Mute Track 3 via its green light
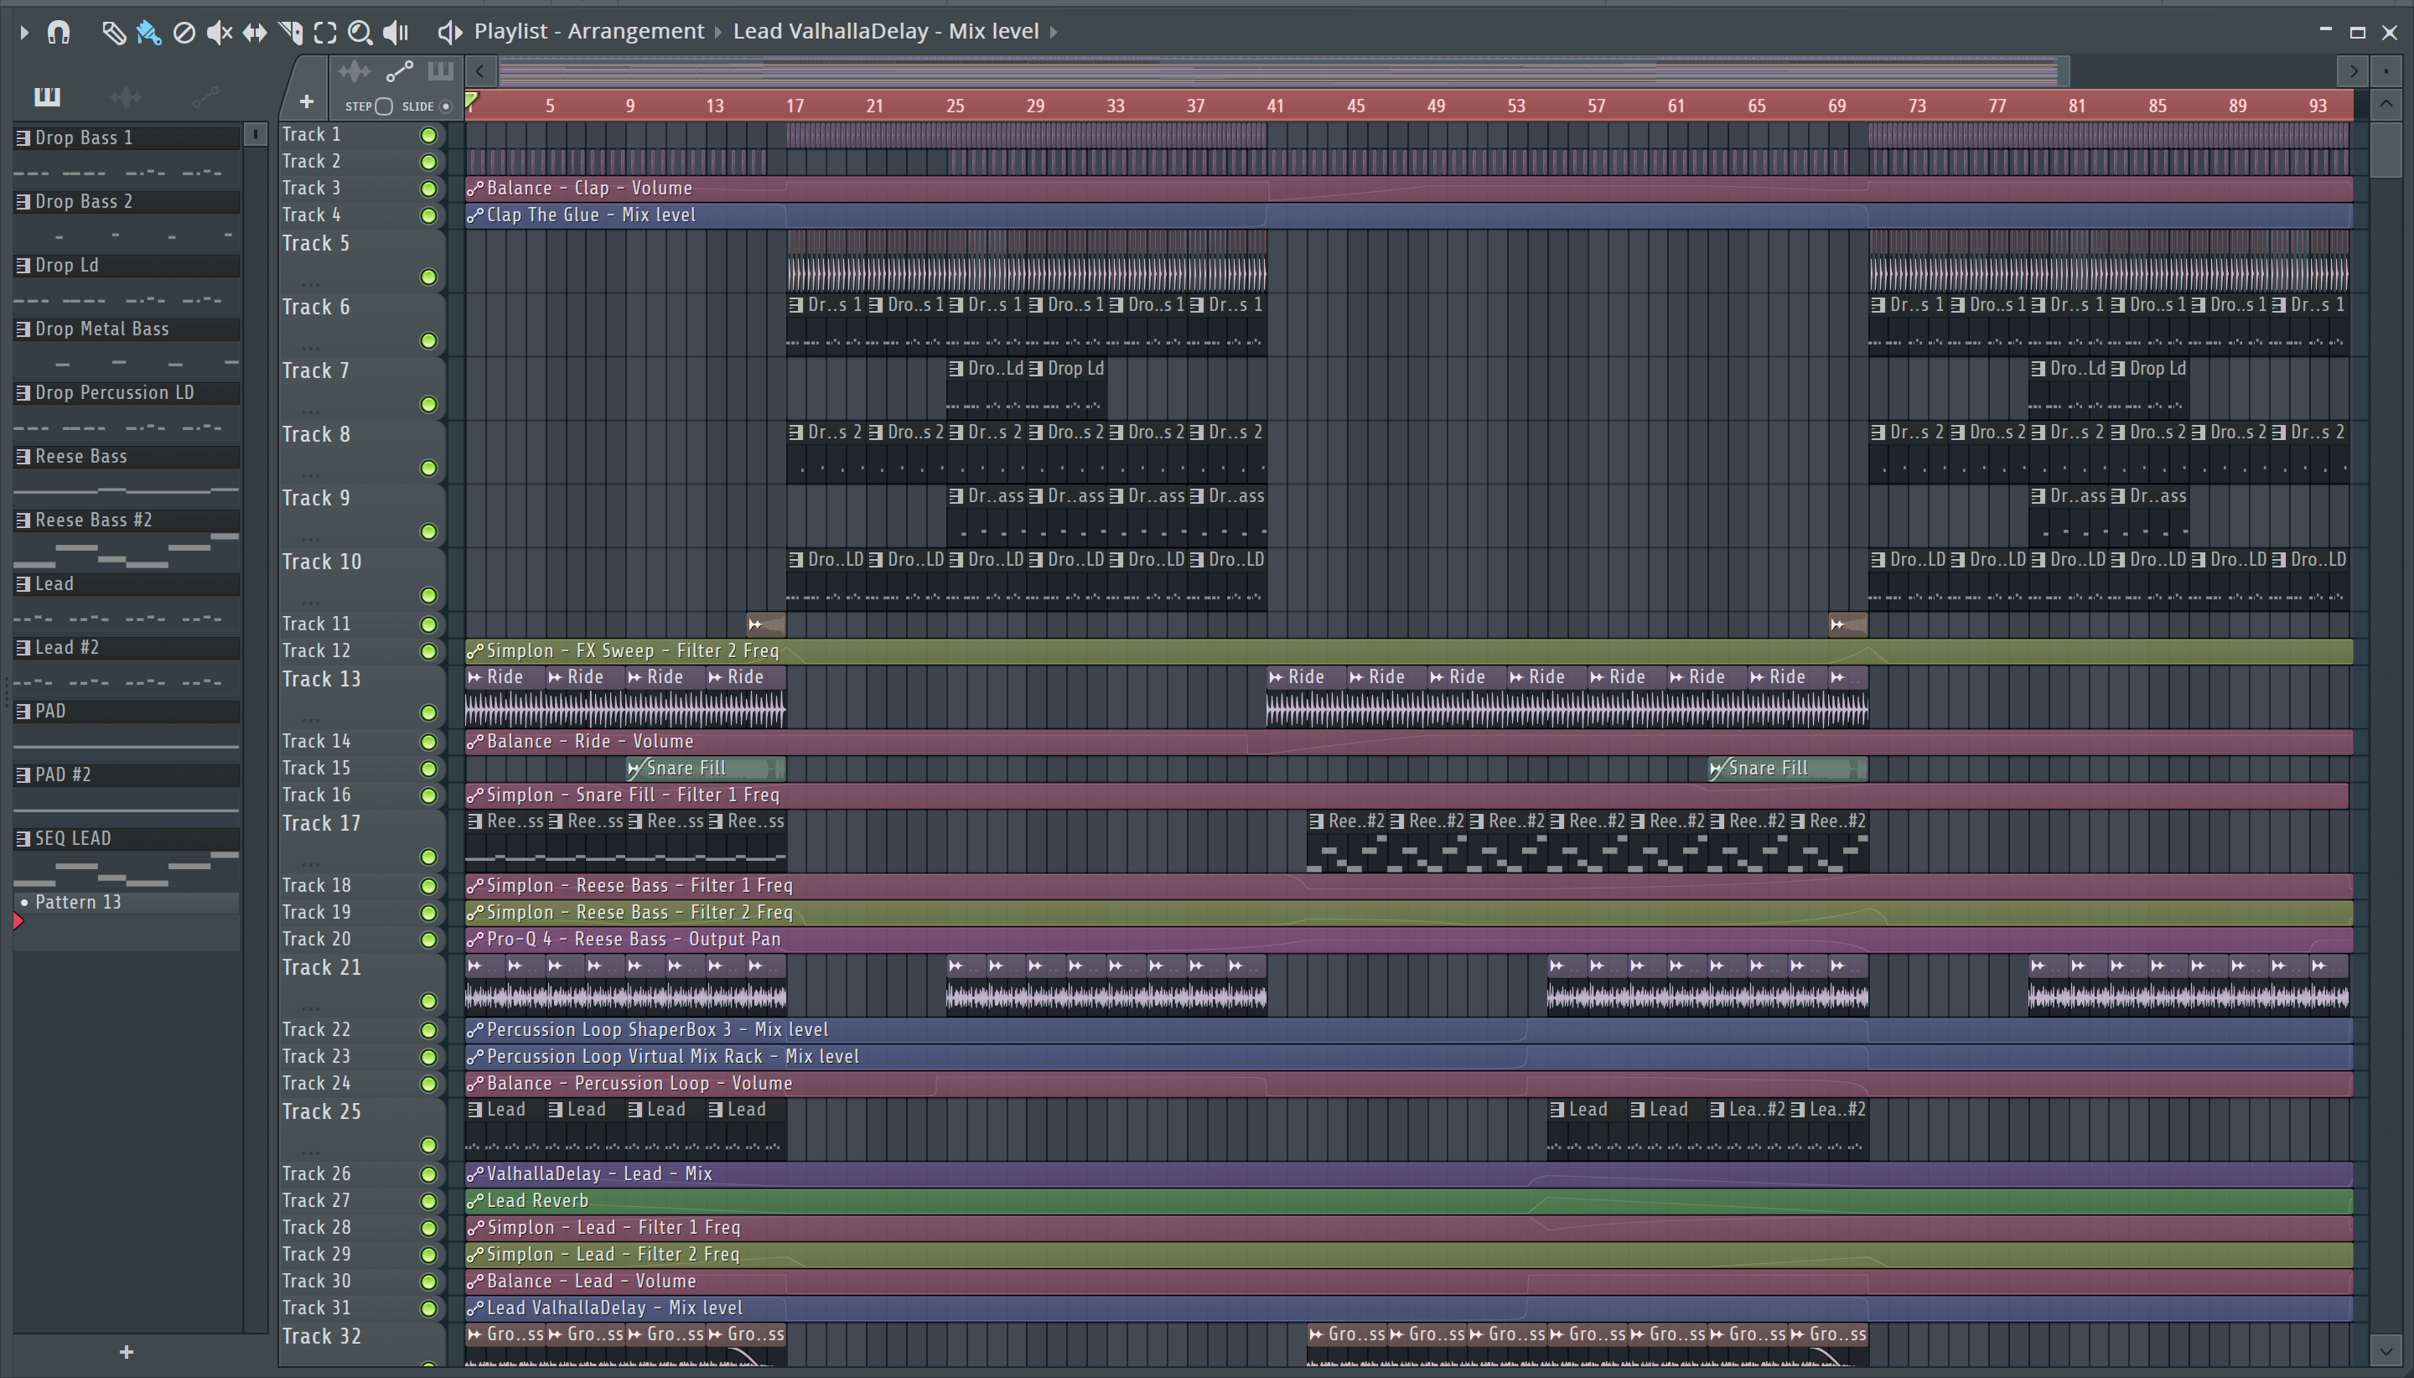 pos(428,189)
